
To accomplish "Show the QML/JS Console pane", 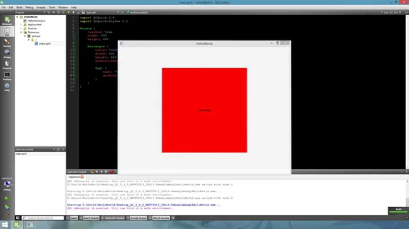I will (x=160, y=218).
